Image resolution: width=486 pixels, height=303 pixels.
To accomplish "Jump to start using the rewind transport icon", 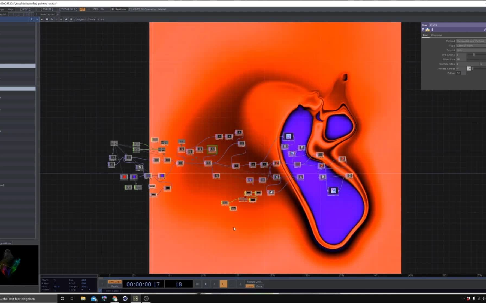I will coord(197,284).
